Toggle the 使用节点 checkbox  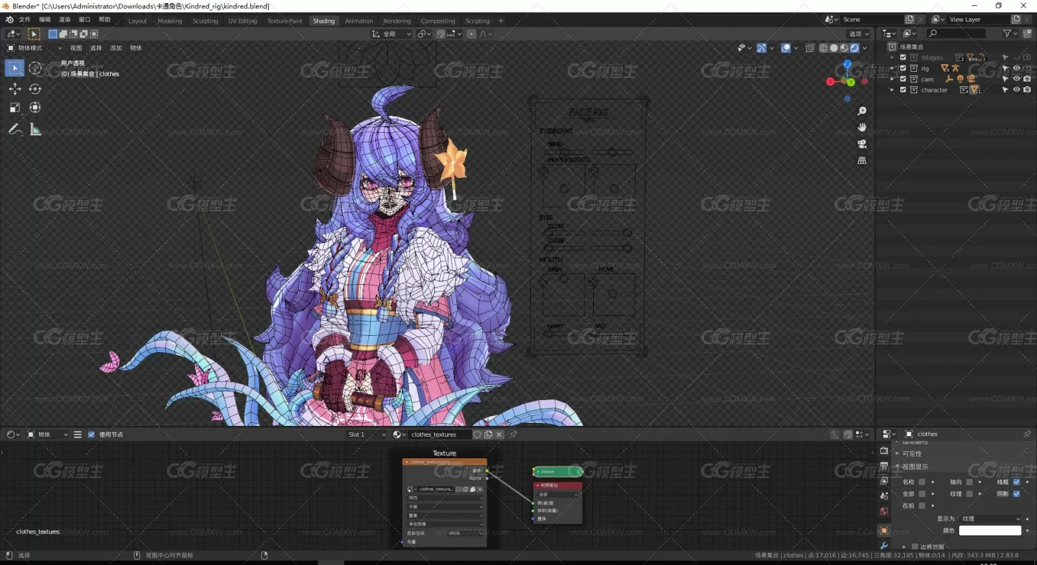[x=91, y=434]
